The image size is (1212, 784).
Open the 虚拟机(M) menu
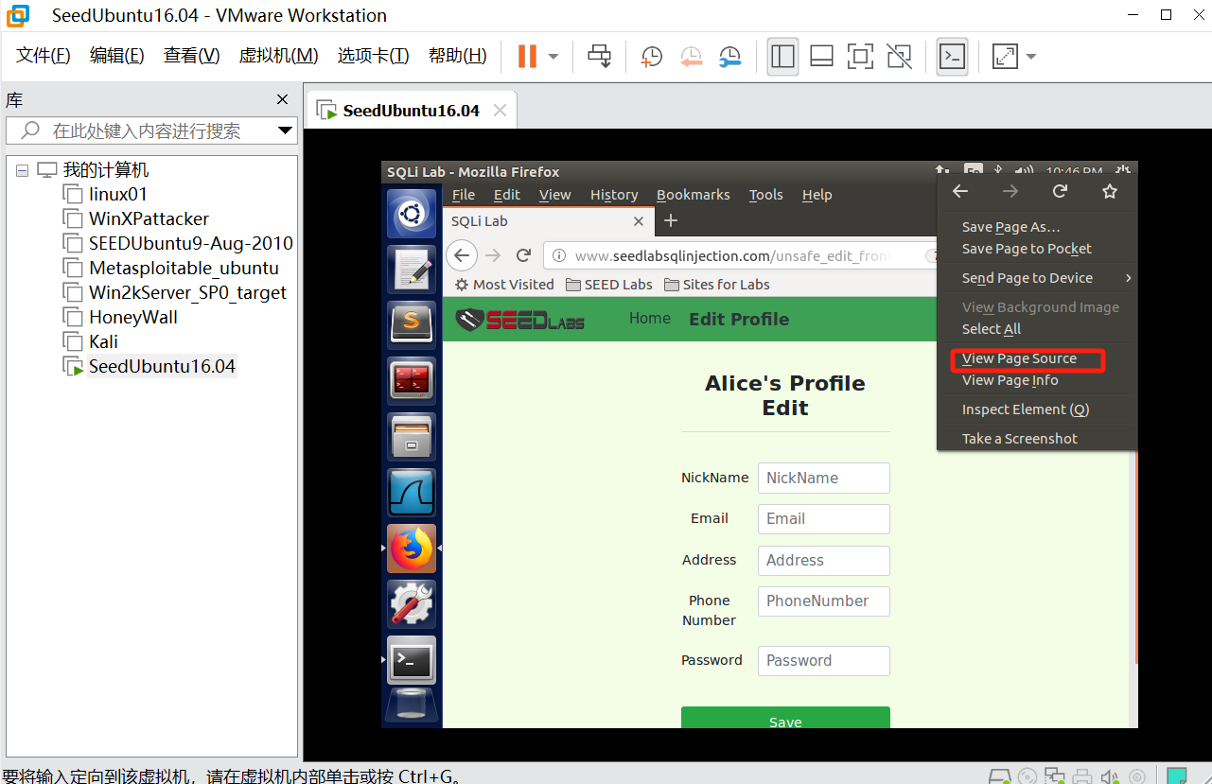click(x=278, y=56)
